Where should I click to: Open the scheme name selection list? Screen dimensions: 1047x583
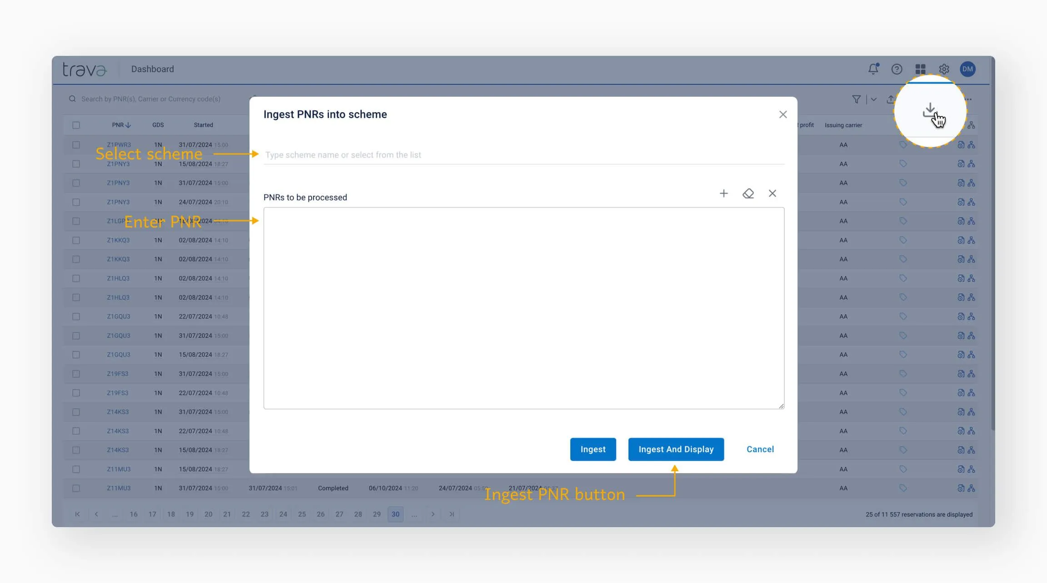[x=523, y=154]
